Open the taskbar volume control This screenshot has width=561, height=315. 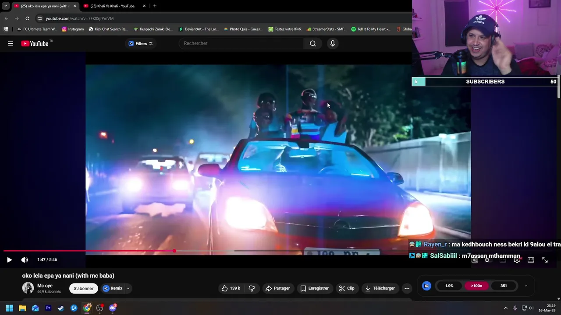coord(531,308)
